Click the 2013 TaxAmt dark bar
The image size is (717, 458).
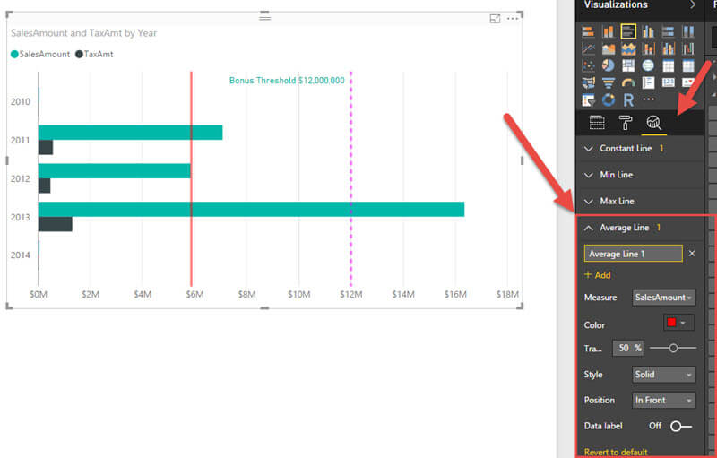coord(55,224)
